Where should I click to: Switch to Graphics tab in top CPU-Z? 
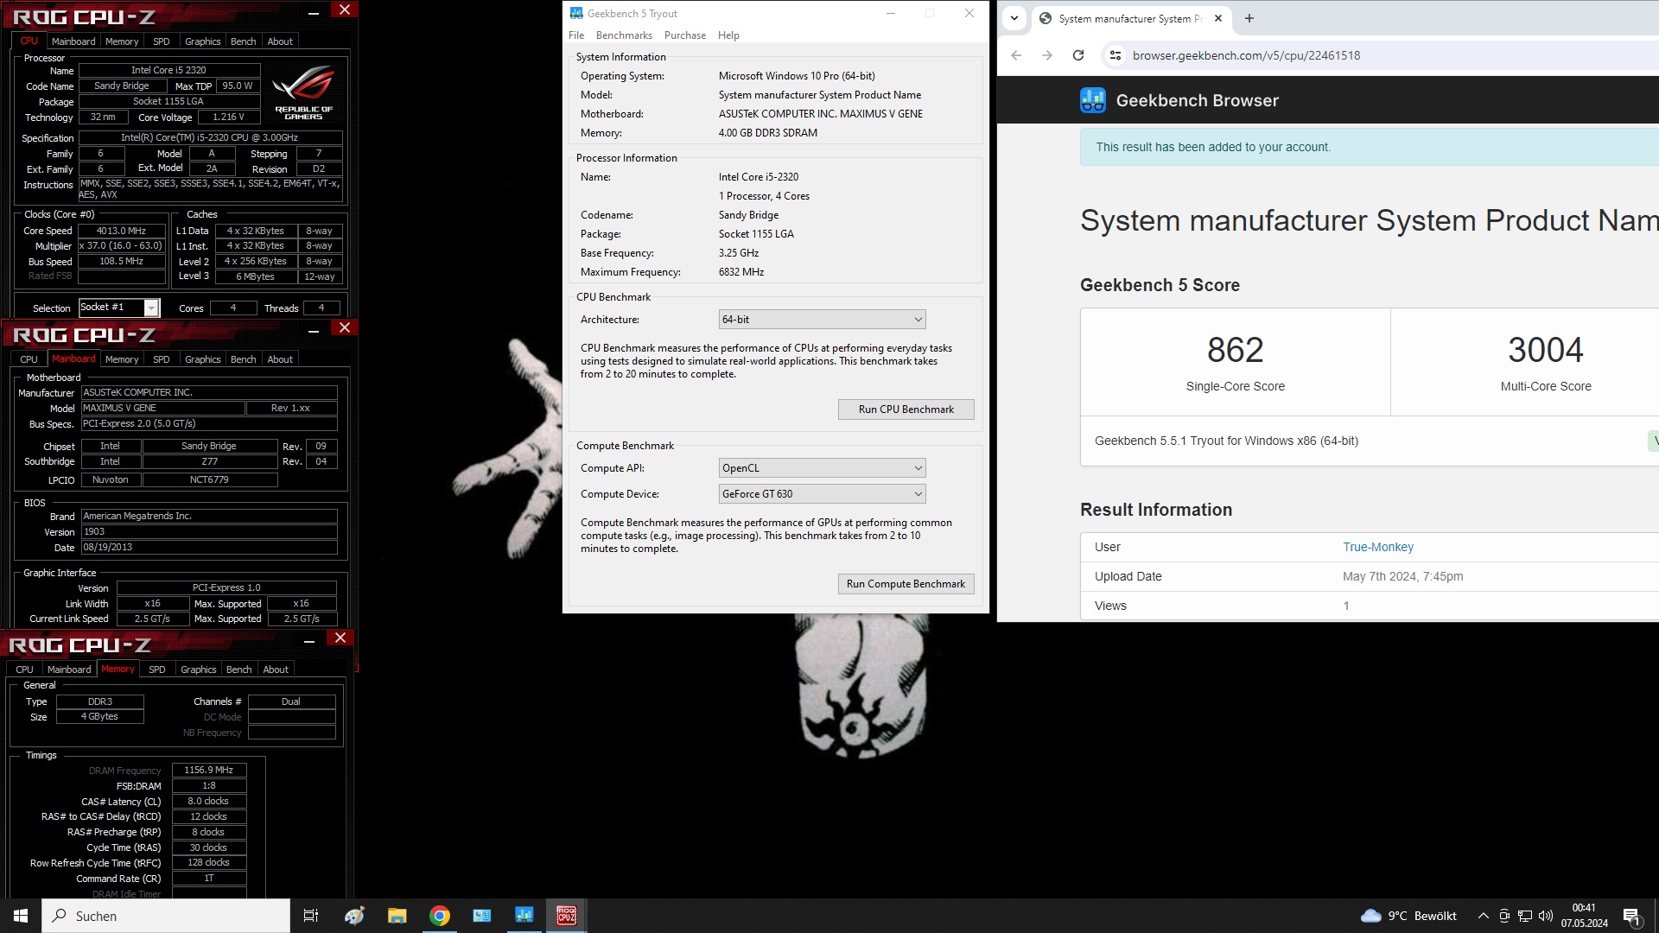tap(203, 41)
